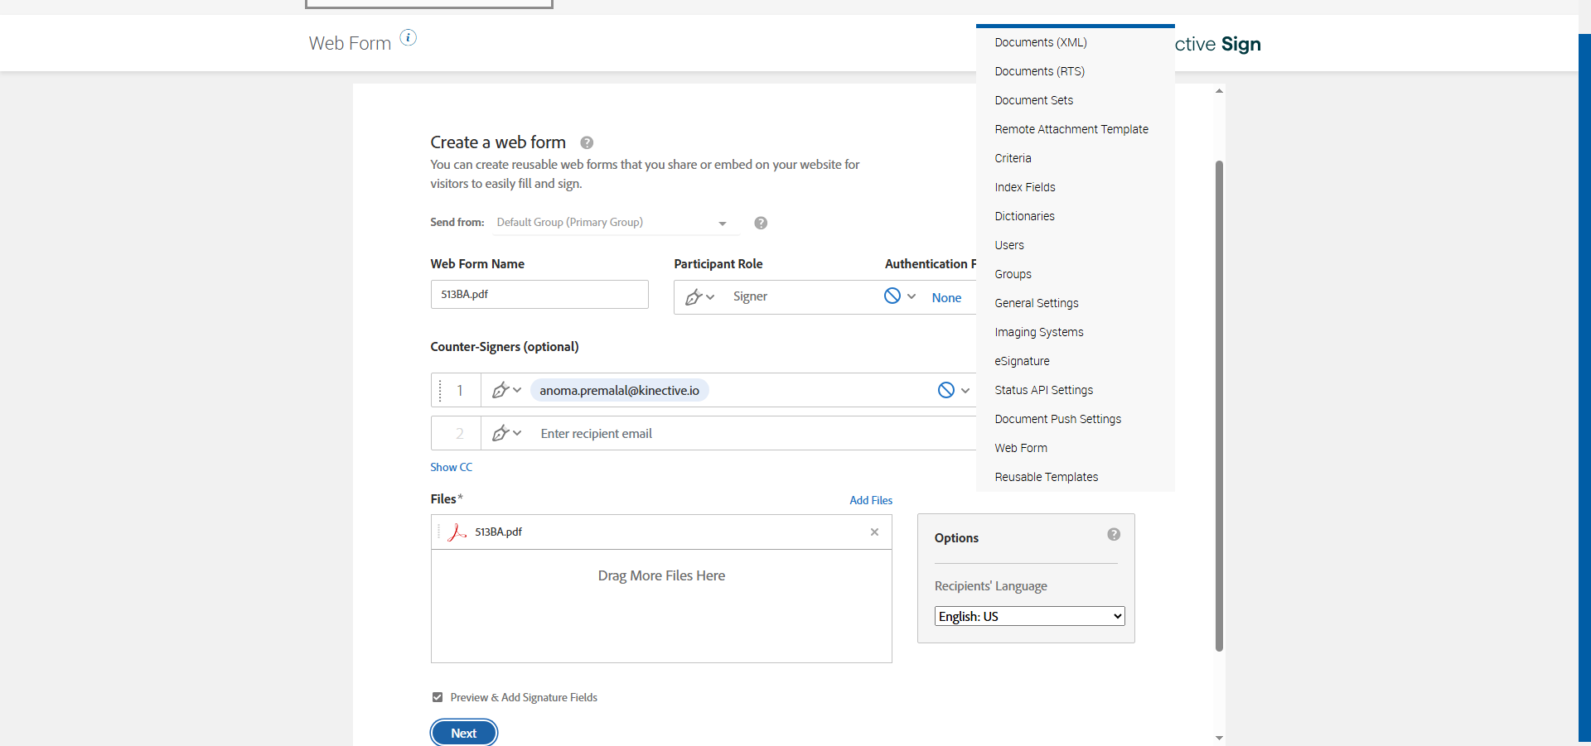
Task: Click the form's vertical scrollbar
Action: tap(1219, 406)
